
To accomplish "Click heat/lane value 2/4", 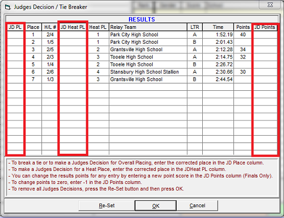I will (50, 35).
